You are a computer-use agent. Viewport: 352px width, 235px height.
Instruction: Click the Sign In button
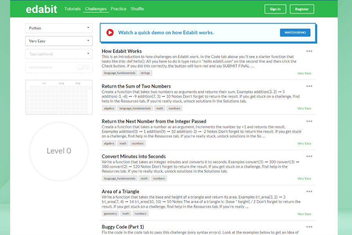275,9
